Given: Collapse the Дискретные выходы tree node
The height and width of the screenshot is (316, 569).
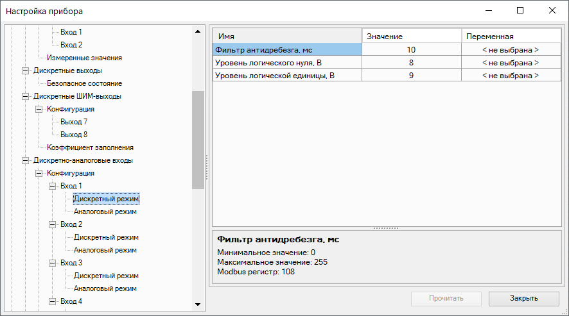Looking at the screenshot, I should [x=26, y=71].
